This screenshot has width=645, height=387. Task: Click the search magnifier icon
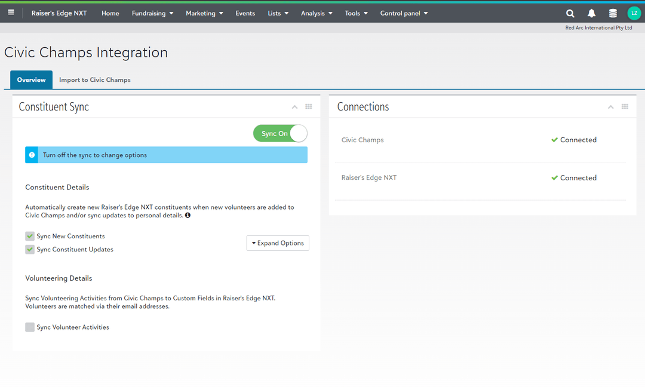coord(570,13)
